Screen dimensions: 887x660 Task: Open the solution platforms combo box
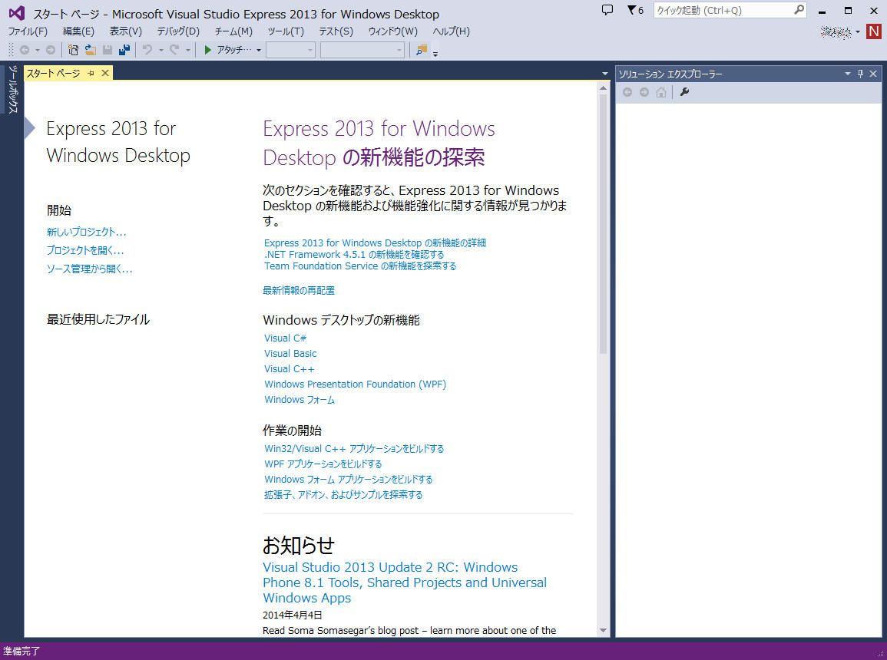[362, 50]
